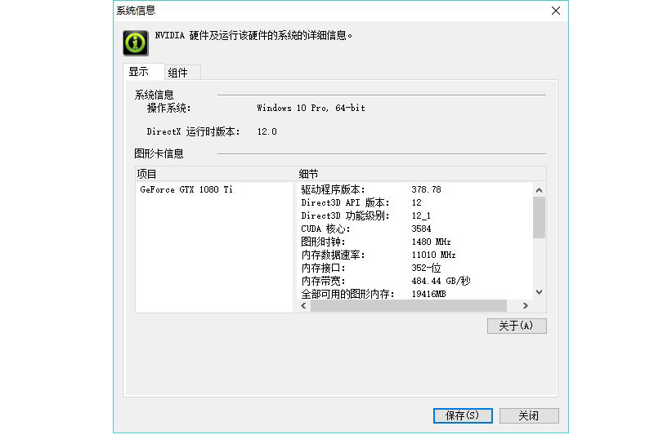Image resolution: width=654 pixels, height=435 pixels.
Task: Switch to the 组件 tab
Action: 181,73
